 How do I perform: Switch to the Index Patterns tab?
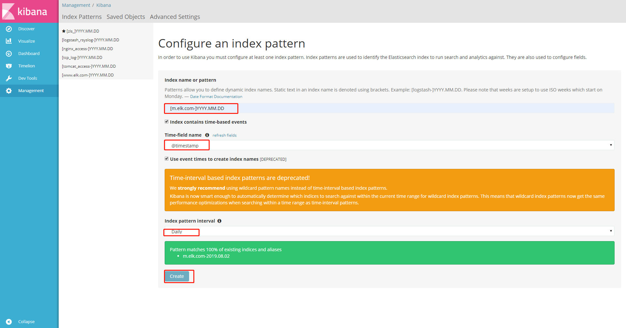[82, 17]
